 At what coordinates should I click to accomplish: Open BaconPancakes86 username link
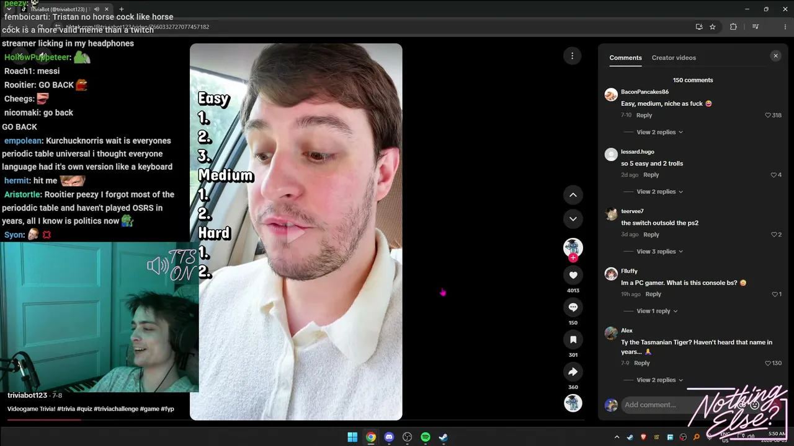[645, 92]
